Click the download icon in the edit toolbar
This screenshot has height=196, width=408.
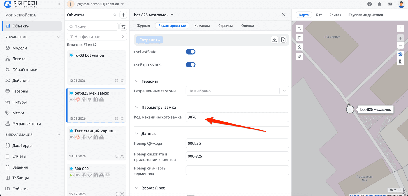tap(274, 40)
